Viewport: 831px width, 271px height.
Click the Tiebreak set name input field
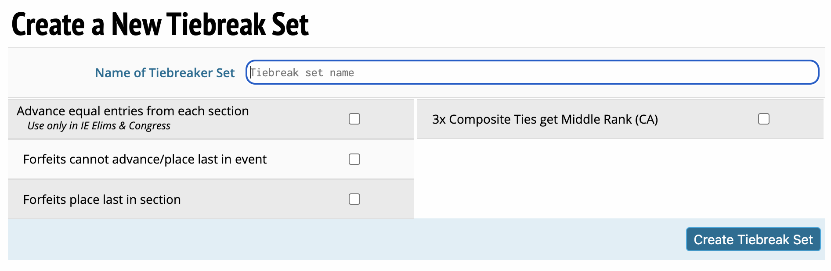[531, 72]
